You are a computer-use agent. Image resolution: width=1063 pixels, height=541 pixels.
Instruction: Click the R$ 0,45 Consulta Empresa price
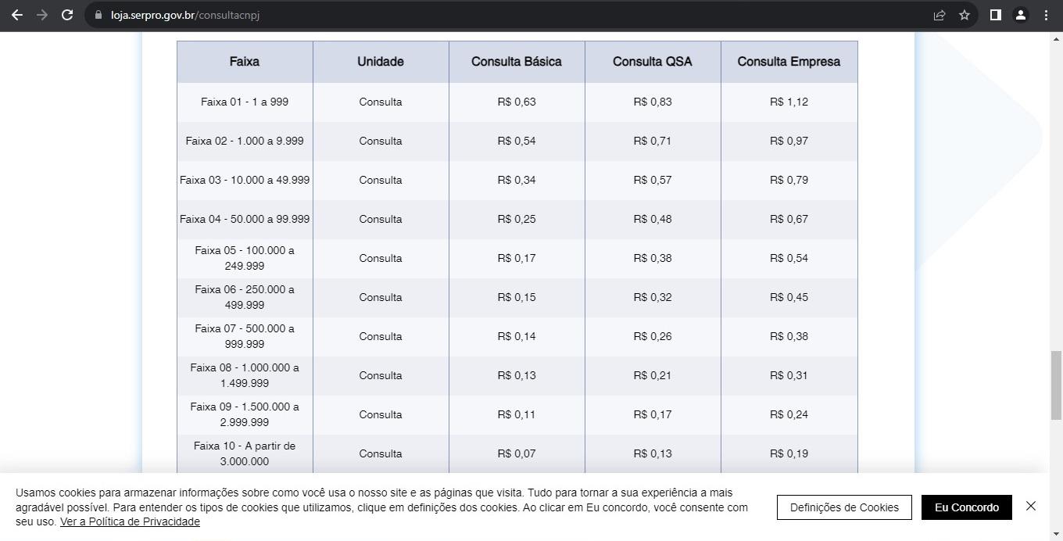tap(789, 297)
